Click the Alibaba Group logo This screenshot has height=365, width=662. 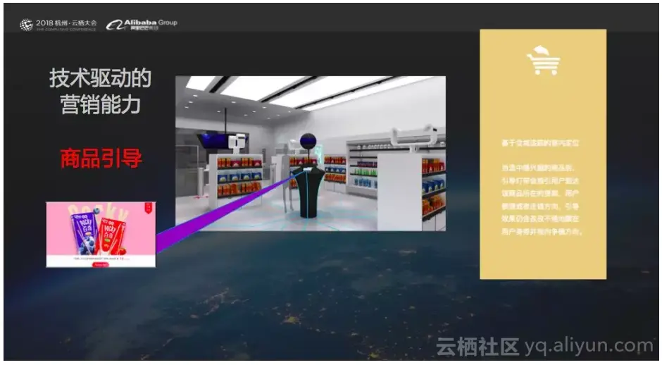(x=142, y=25)
